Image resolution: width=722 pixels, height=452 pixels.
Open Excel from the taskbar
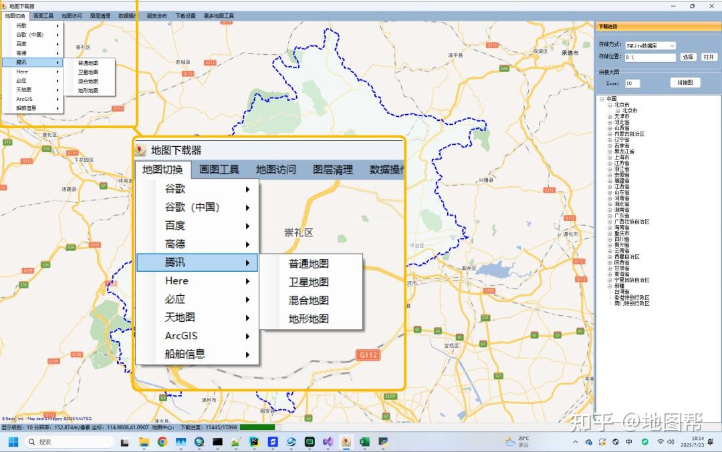tap(365, 442)
